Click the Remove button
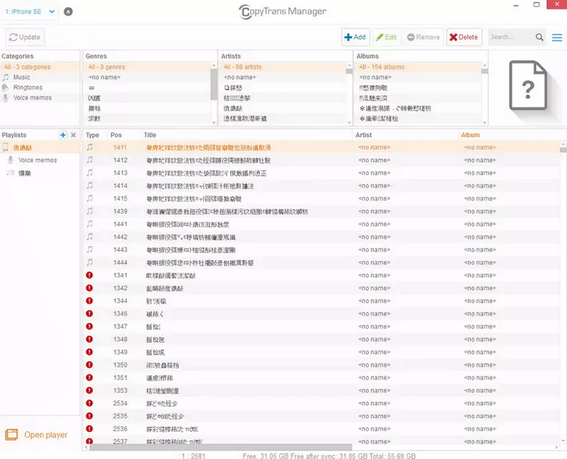The height and width of the screenshot is (459, 567). click(423, 38)
